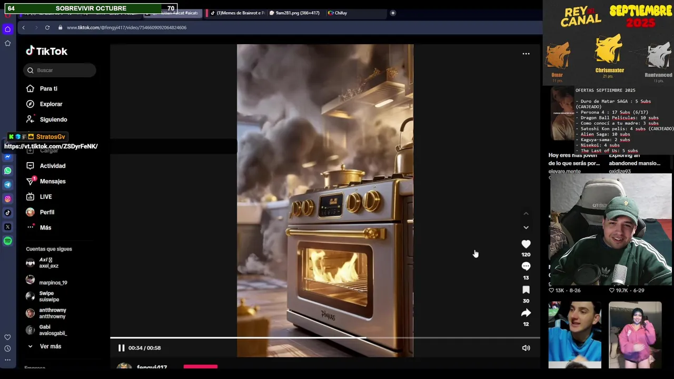Open the sidebar bookmarks star
This screenshot has height=379, width=674.
pos(7,43)
